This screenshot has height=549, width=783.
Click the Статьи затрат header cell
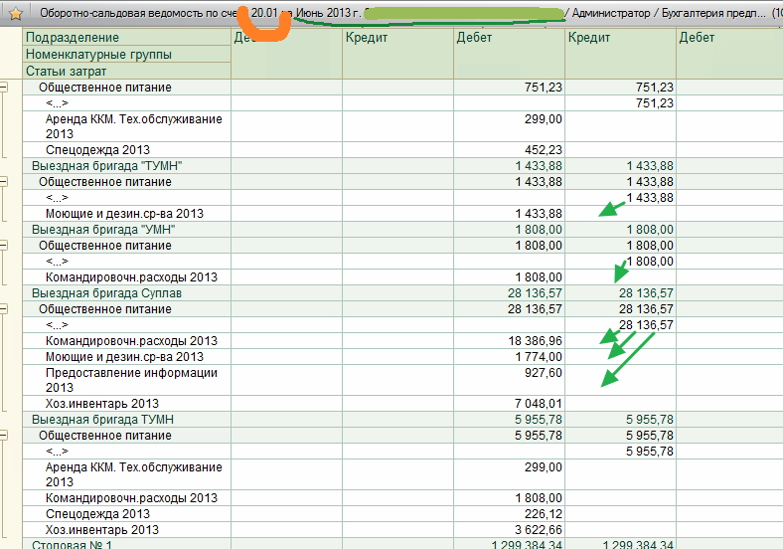point(67,71)
